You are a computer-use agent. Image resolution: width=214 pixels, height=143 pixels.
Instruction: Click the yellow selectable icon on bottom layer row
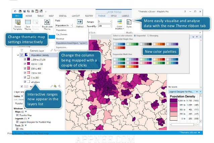[55, 86]
